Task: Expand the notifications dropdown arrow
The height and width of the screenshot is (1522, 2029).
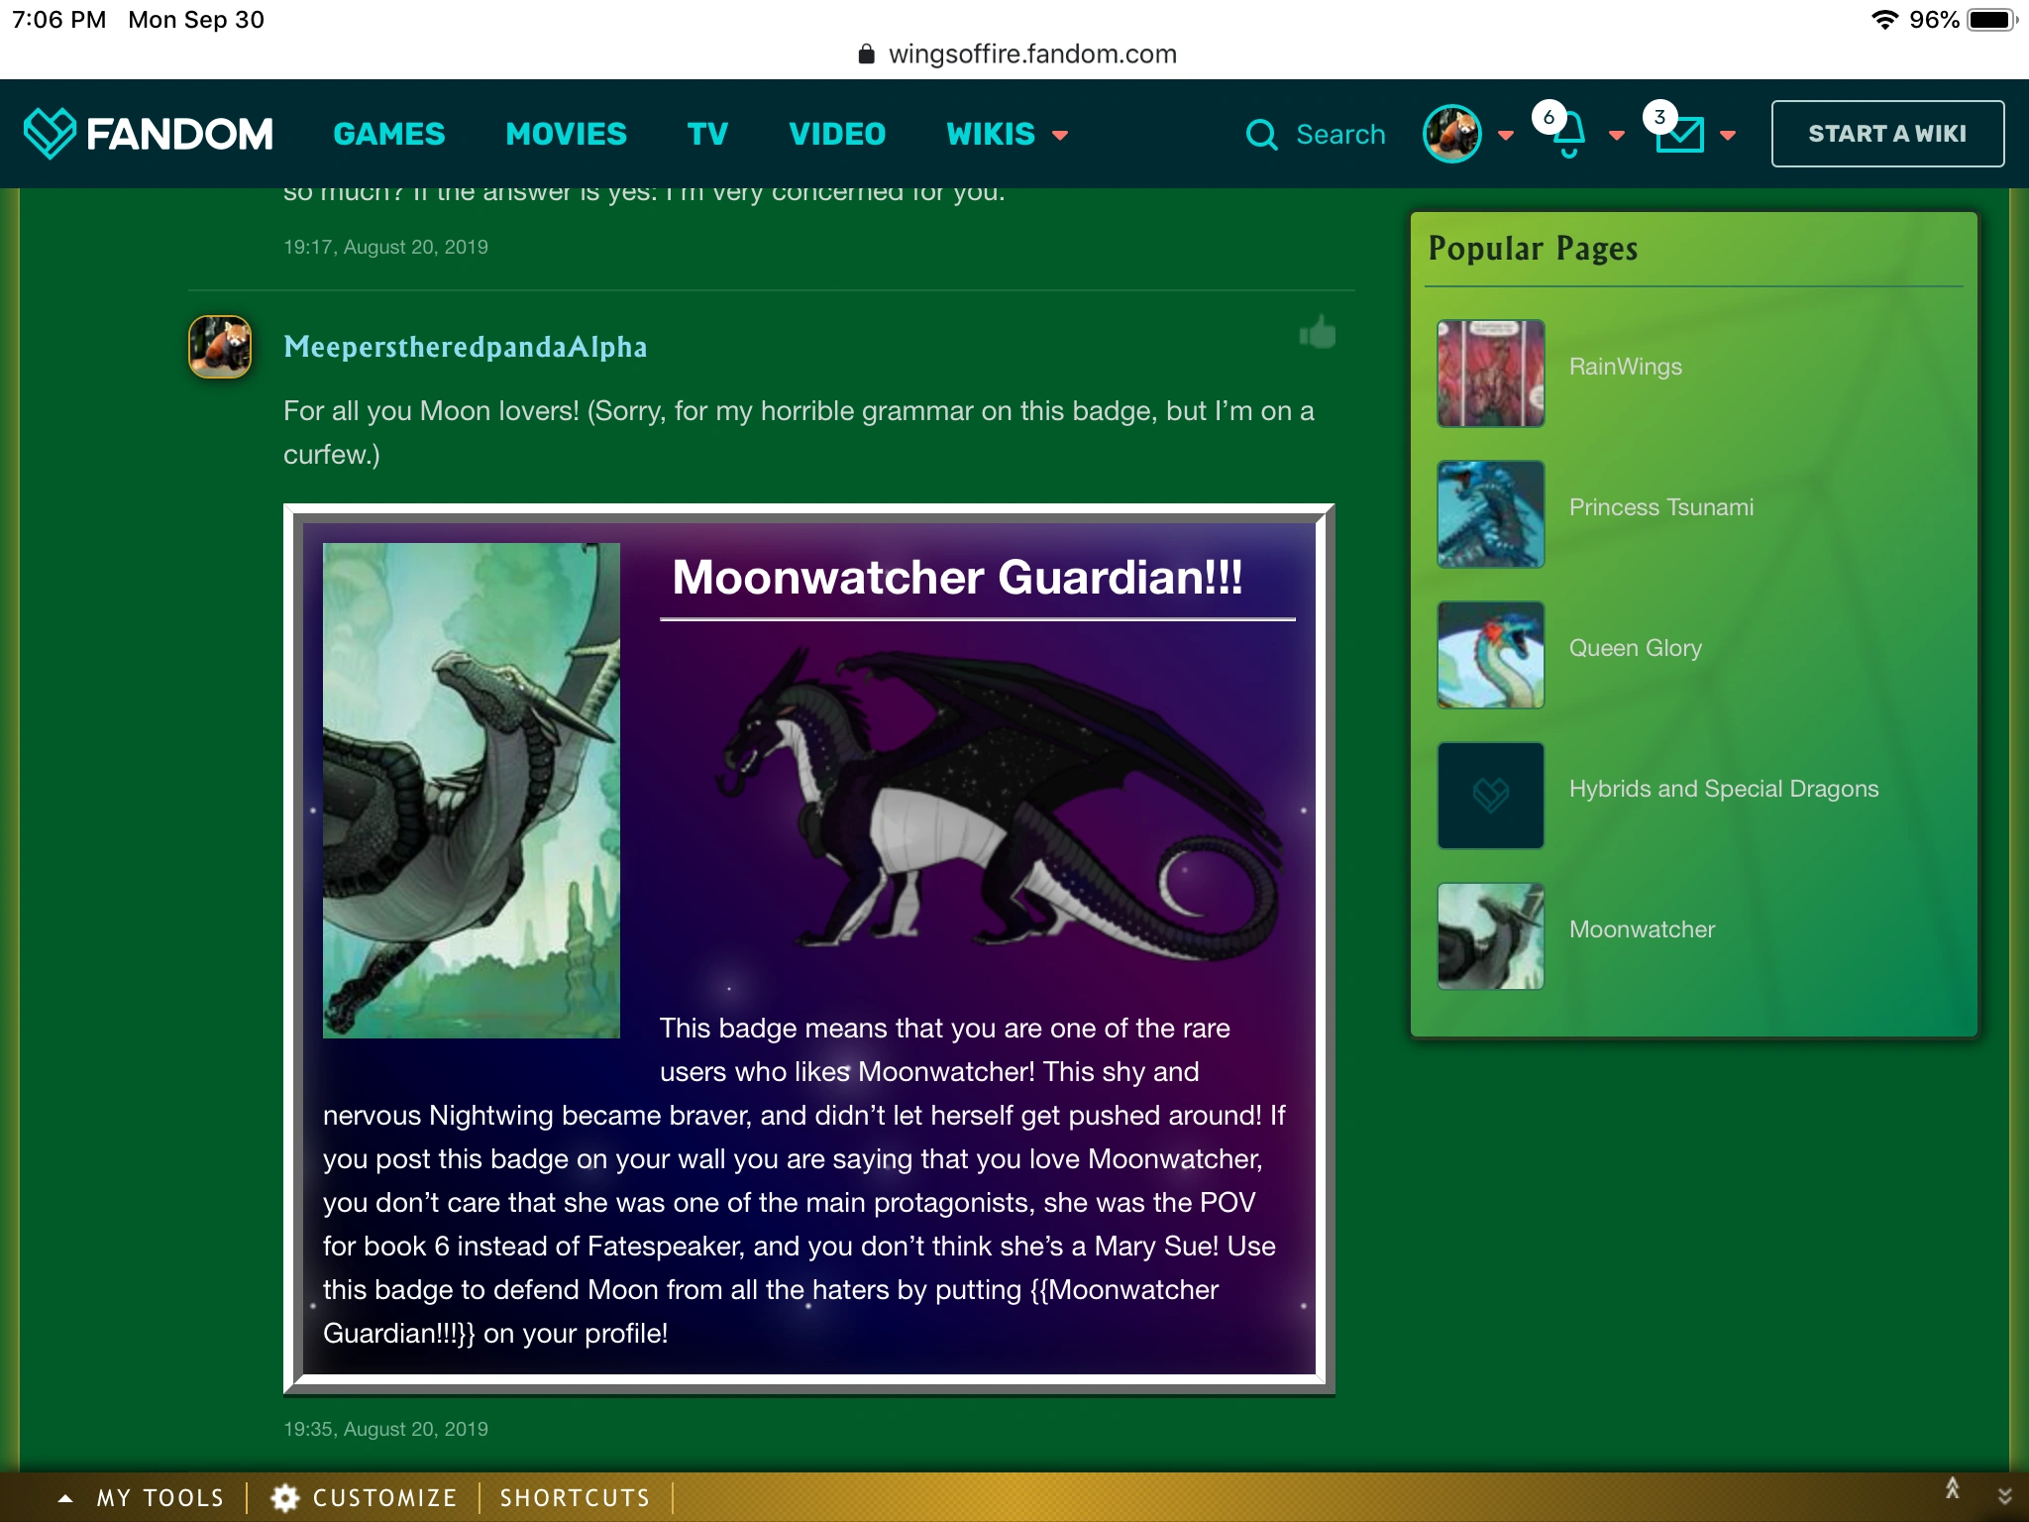Action: pos(1617,136)
